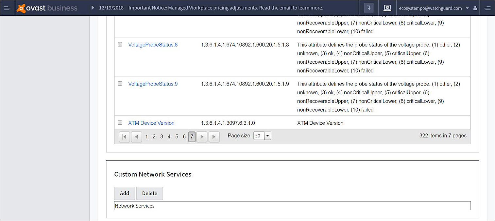Expand the ecosystempo@watchguard.com account dropdown
The width and height of the screenshot is (495, 221).
468,8
